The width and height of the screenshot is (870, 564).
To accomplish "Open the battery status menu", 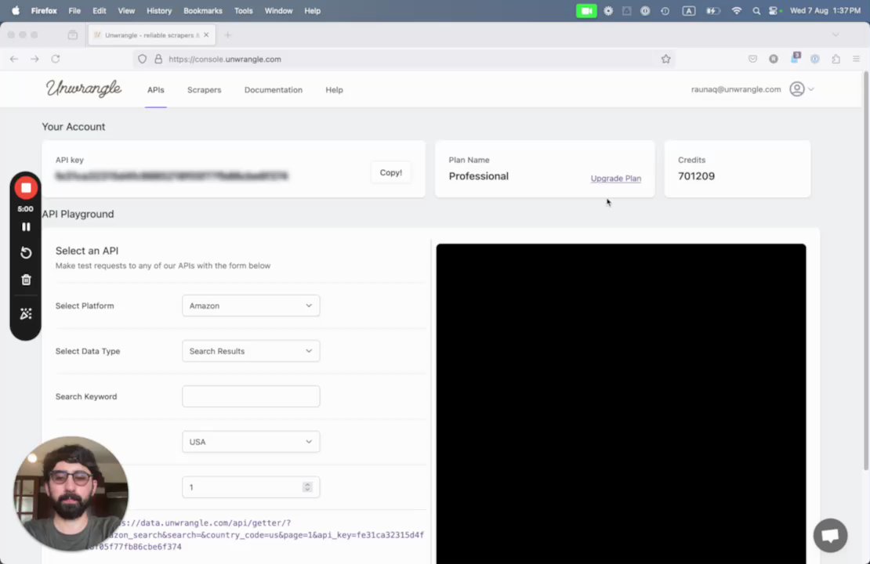I will 712,10.
